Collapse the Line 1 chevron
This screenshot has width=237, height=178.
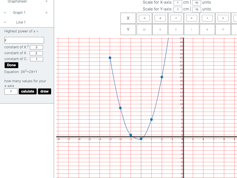click(x=5, y=22)
